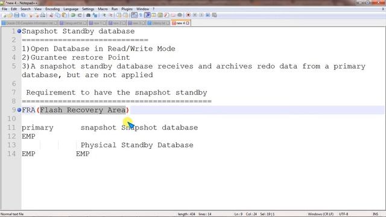386x217 pixels.
Task: Open the Search menu
Action: (x=25, y=9)
